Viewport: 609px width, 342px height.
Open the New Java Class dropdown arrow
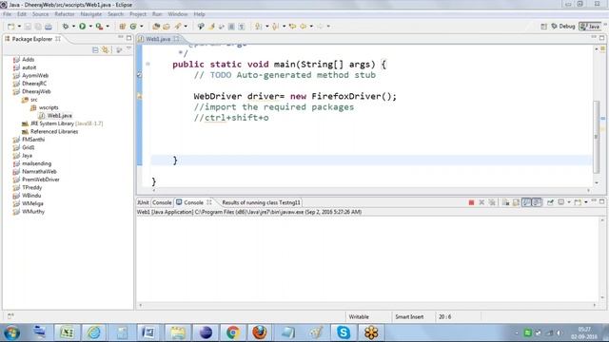tap(142, 27)
